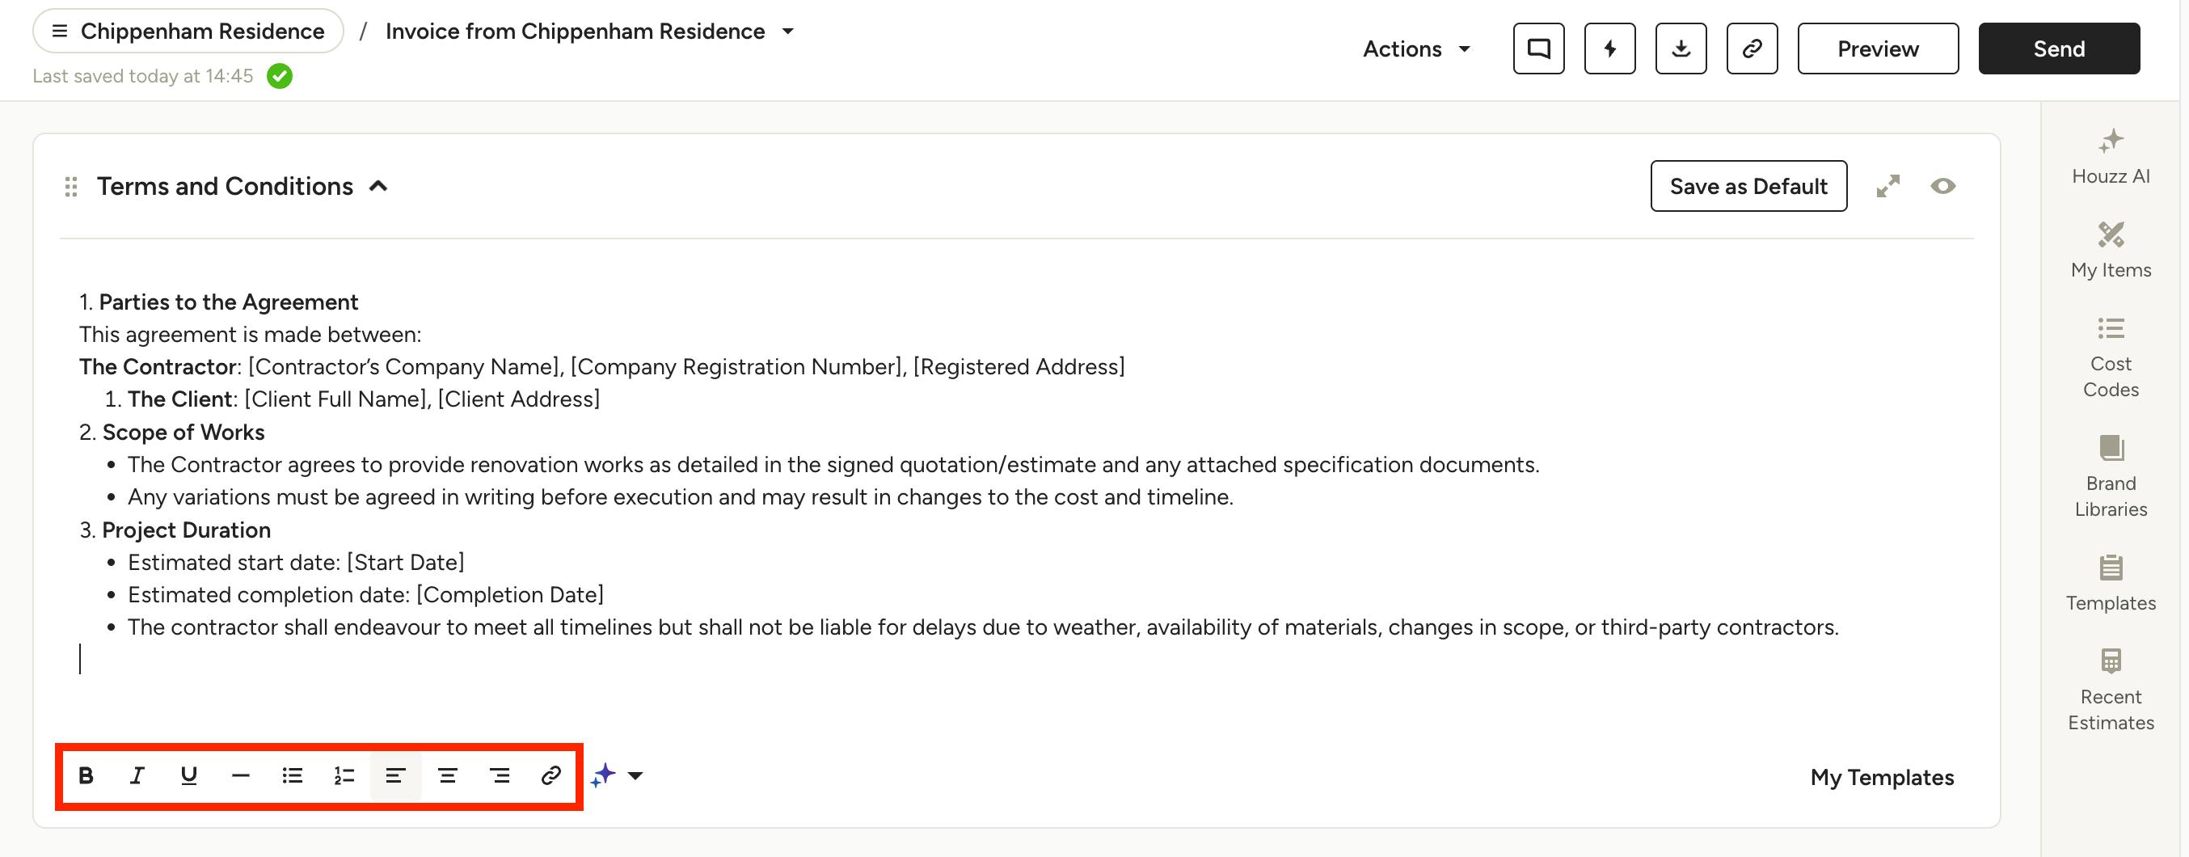Open the comments icon in the header

click(1538, 49)
